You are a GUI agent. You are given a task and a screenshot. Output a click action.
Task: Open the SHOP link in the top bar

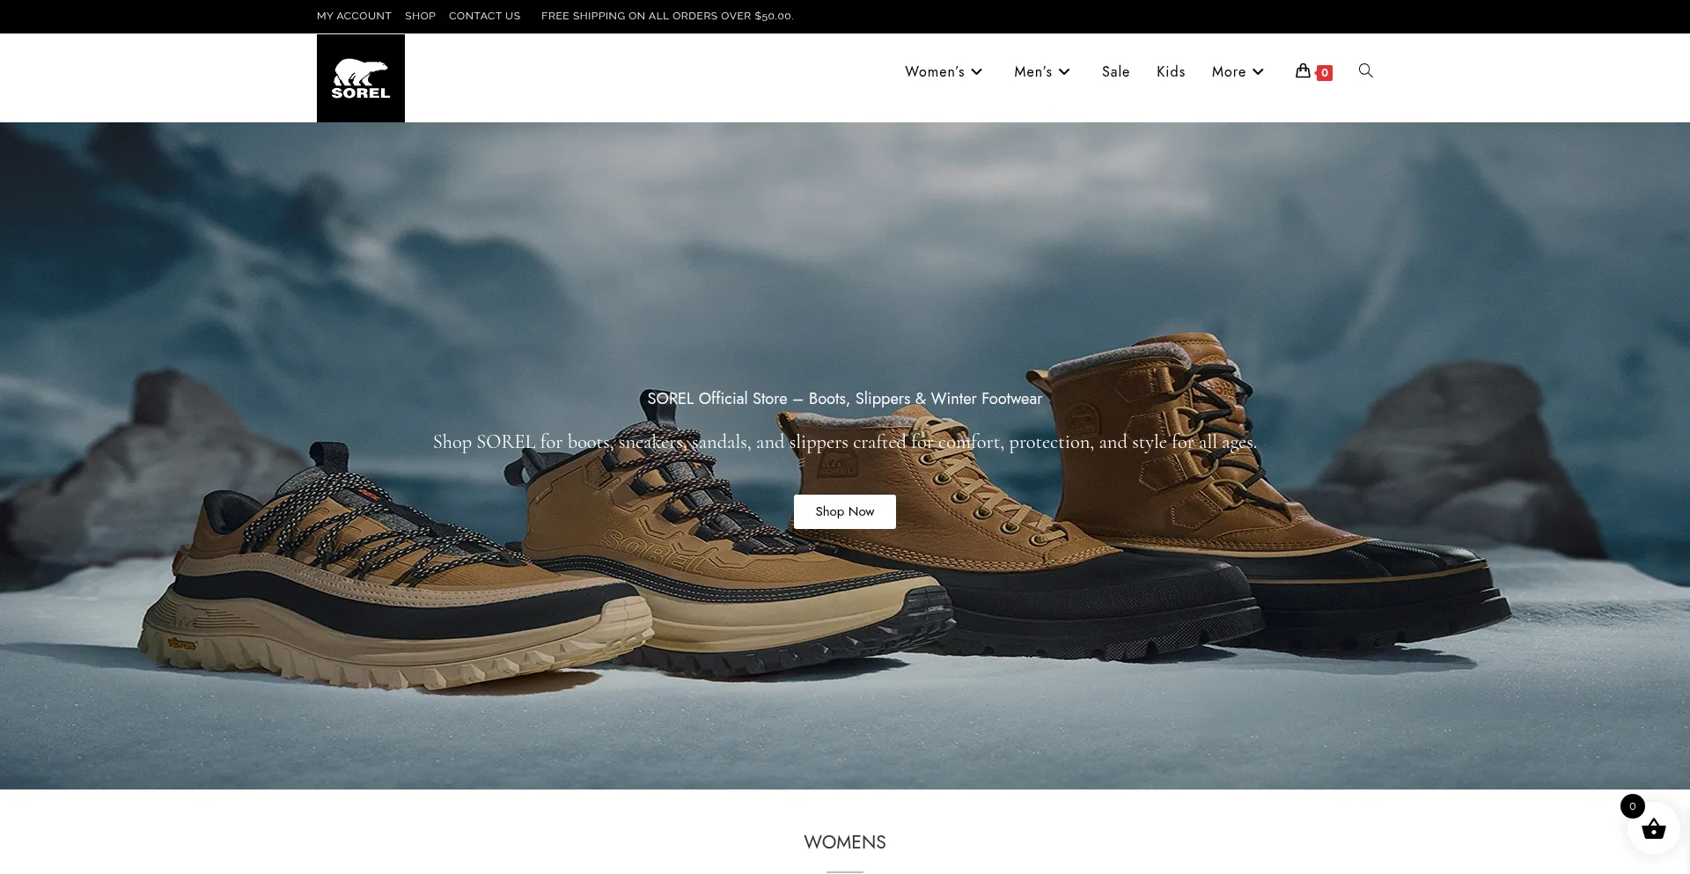(x=420, y=15)
